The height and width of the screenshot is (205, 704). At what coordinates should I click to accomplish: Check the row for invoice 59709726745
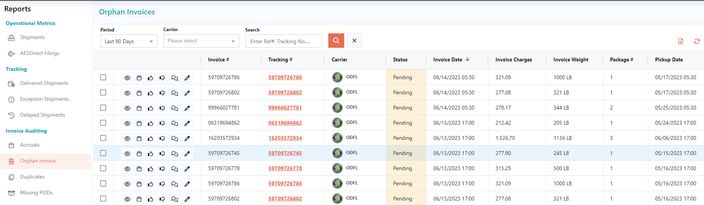click(x=103, y=153)
